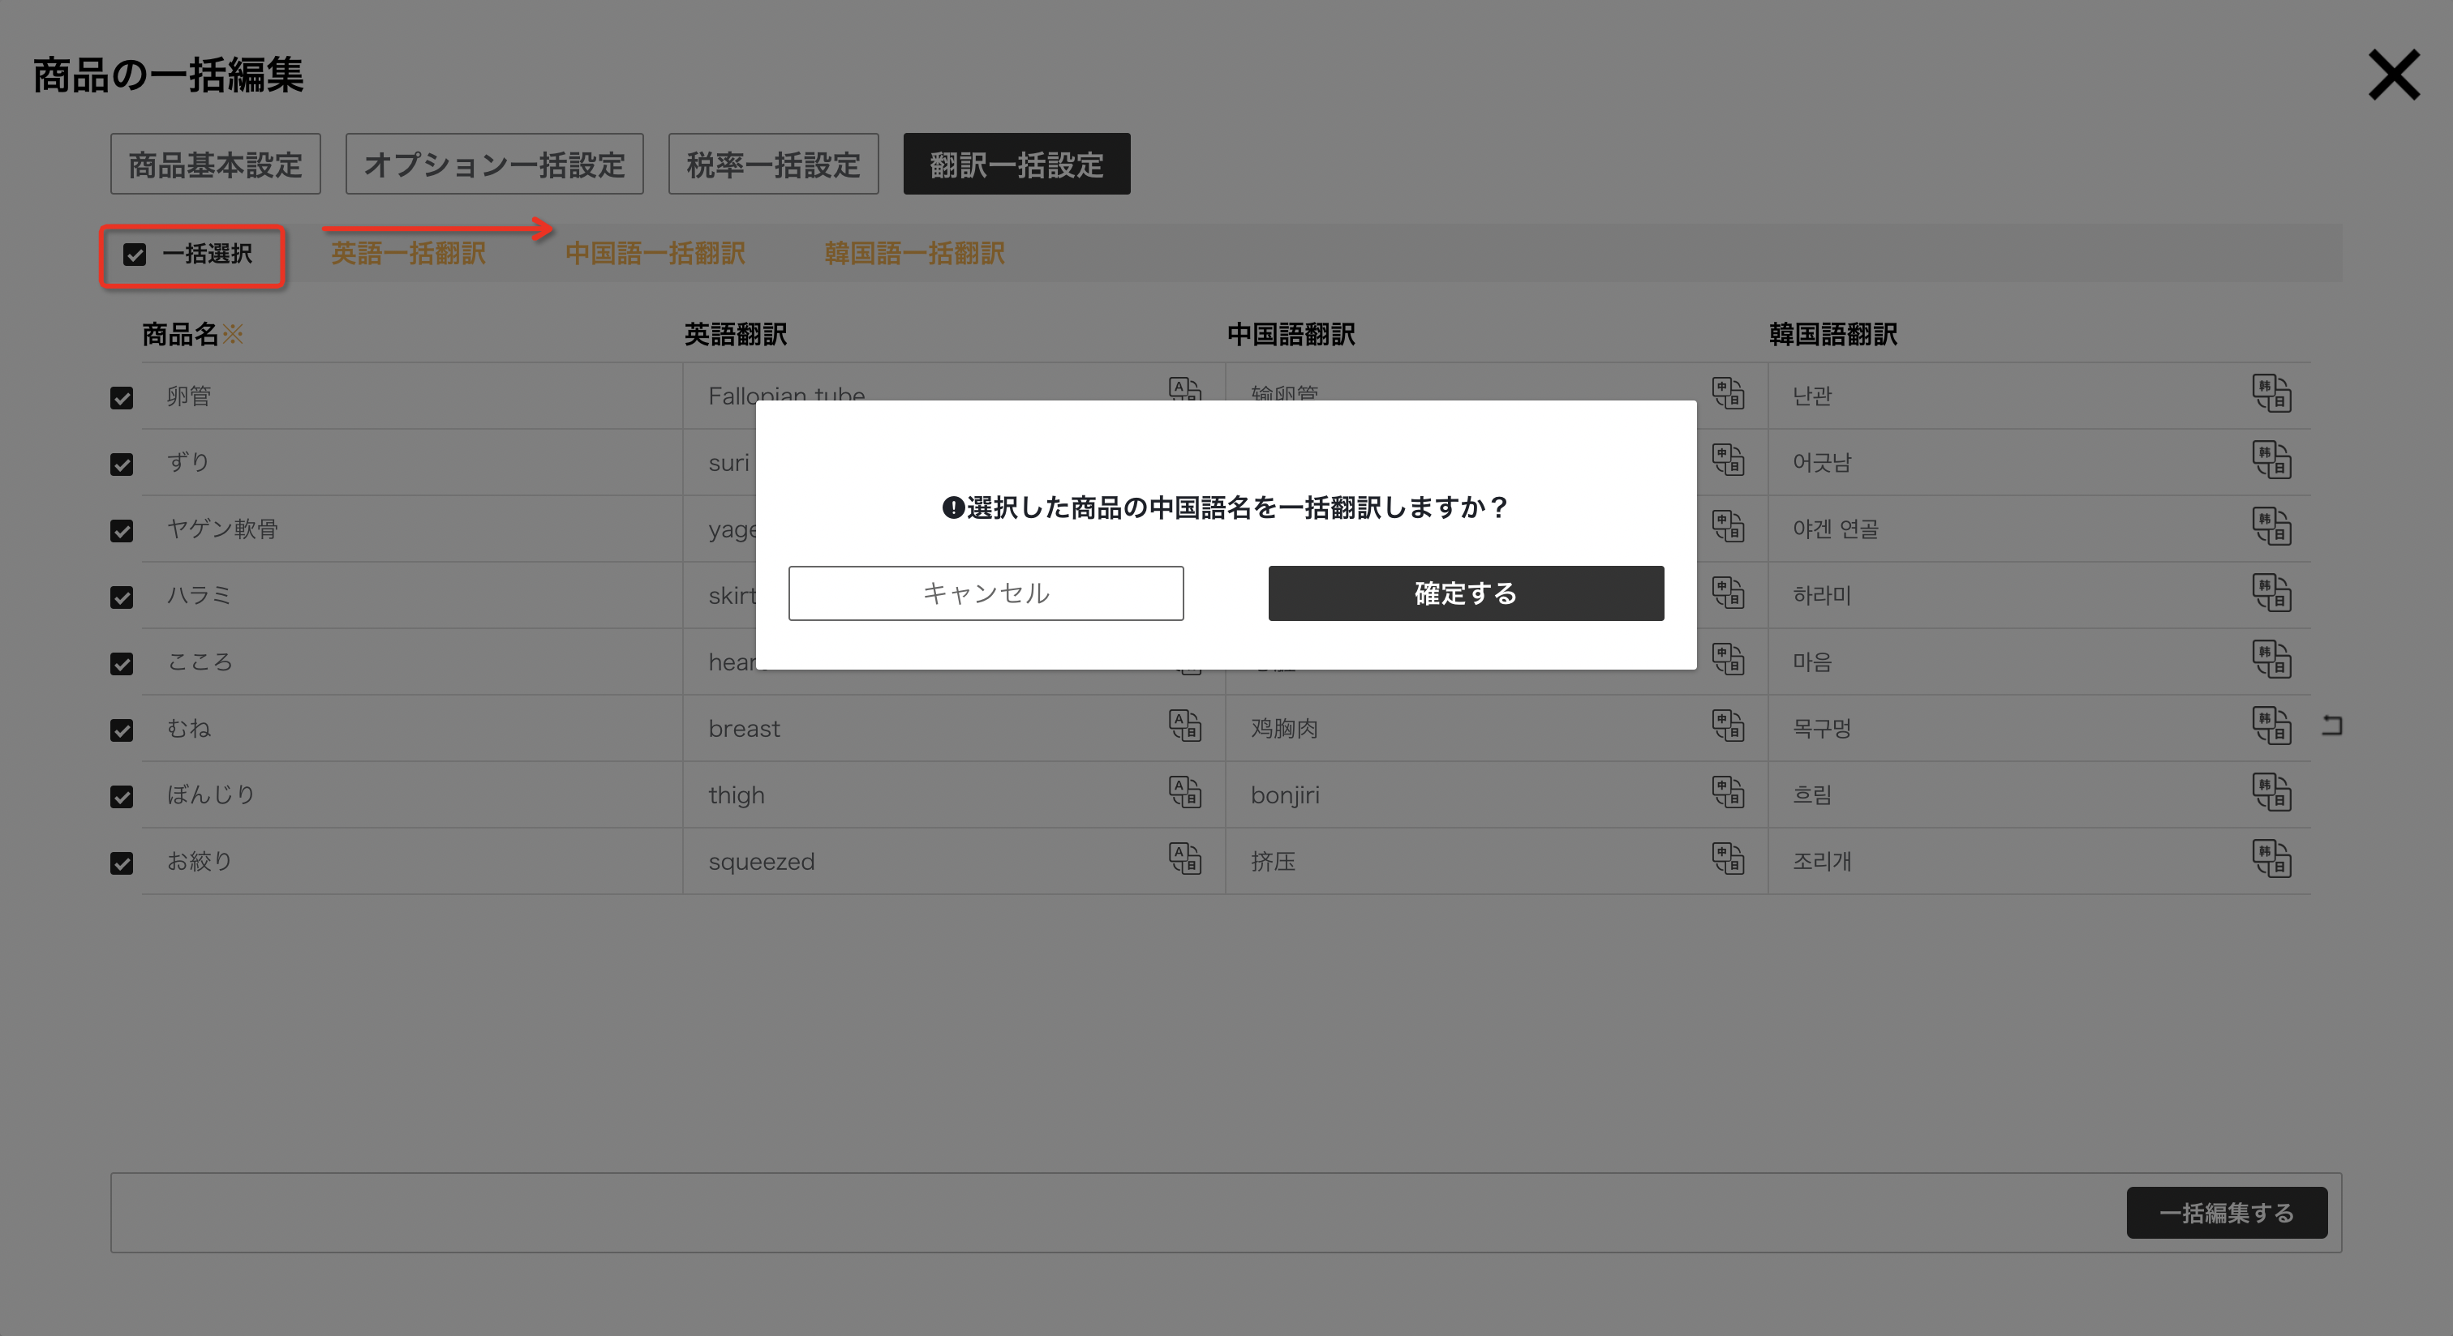Click English translate icon for squeezed row

[1184, 859]
